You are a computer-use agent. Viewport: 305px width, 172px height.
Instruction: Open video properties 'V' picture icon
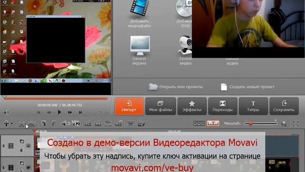click(x=76, y=123)
